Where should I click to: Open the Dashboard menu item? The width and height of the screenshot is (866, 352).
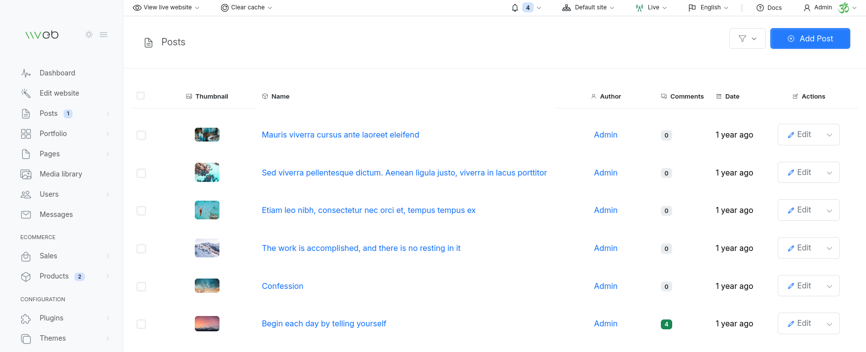pos(57,73)
